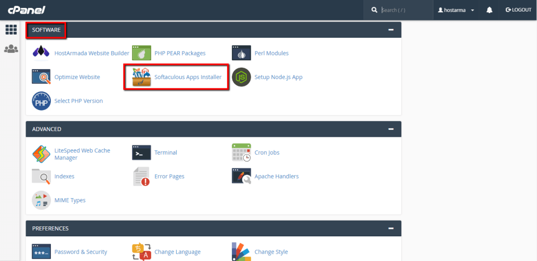Click the Logout button
Screen dimensions: 537x261
tap(519, 10)
